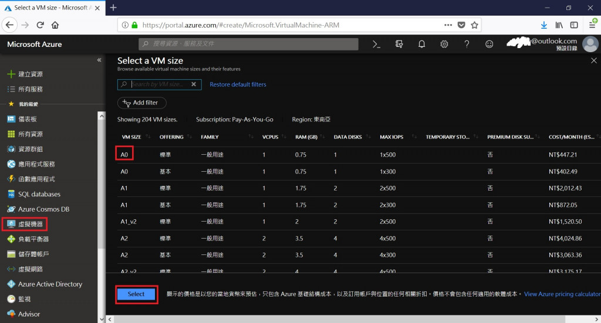Open the notifications bell
601x323 pixels.
pyautogui.click(x=421, y=45)
